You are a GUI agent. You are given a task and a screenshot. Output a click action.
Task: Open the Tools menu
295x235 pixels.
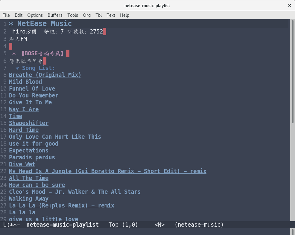pyautogui.click(x=73, y=15)
